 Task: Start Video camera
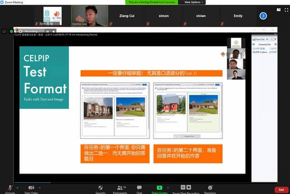[31, 188]
